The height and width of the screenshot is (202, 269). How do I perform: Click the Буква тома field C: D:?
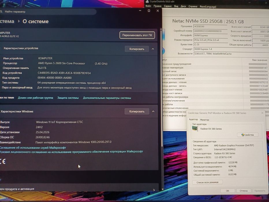click(211, 44)
